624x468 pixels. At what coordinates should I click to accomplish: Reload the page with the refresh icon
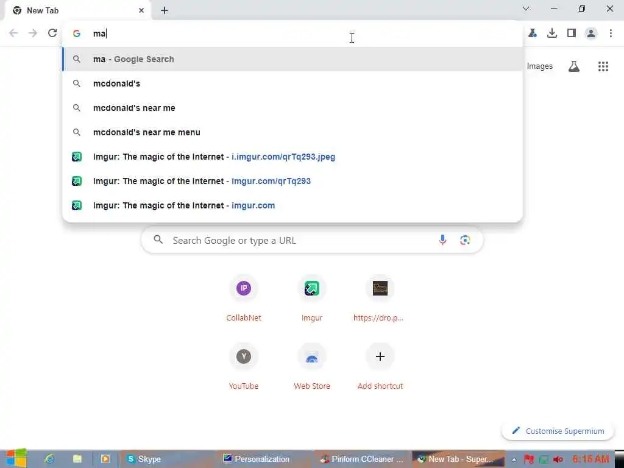click(52, 33)
